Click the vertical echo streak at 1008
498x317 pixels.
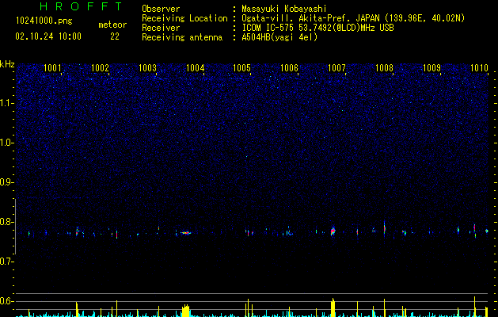(384, 227)
